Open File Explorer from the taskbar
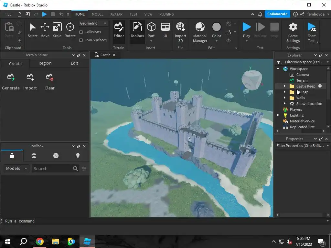331x248 pixels. point(55,242)
